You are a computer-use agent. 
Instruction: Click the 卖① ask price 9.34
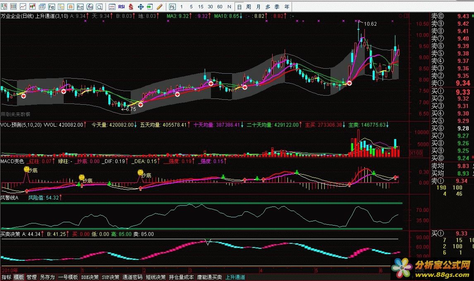tap(463, 83)
